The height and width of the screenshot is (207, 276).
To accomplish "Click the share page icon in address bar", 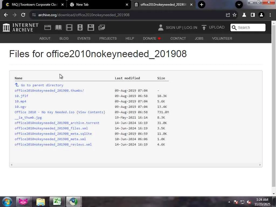I will coord(228,15).
